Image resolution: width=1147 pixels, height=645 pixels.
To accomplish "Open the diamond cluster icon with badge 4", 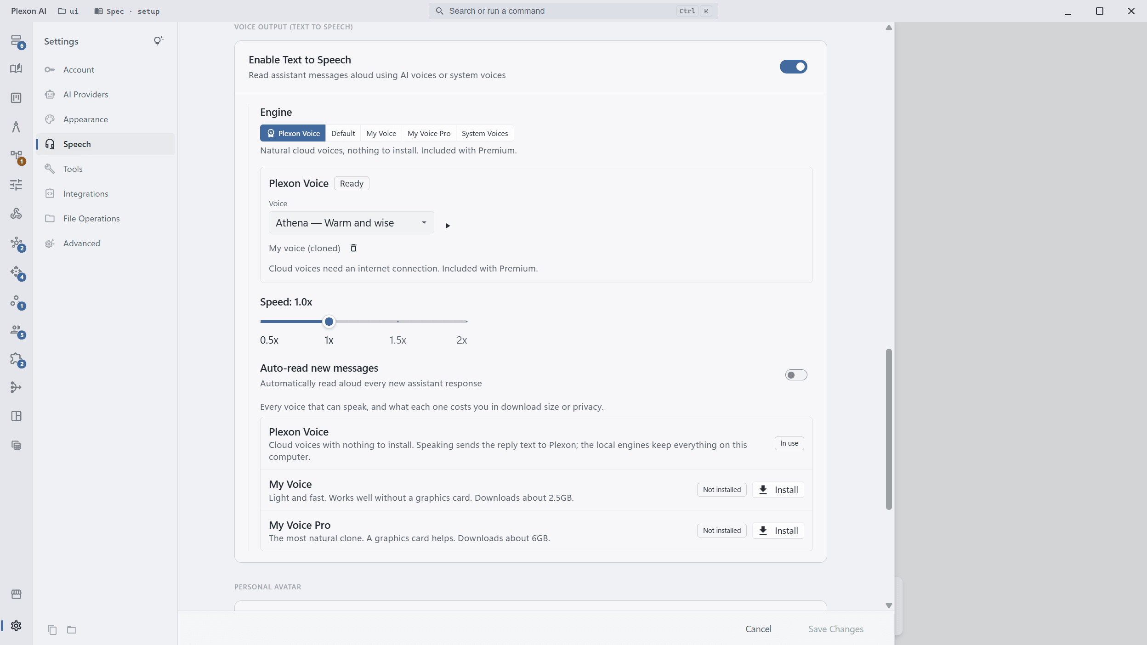I will (x=17, y=272).
